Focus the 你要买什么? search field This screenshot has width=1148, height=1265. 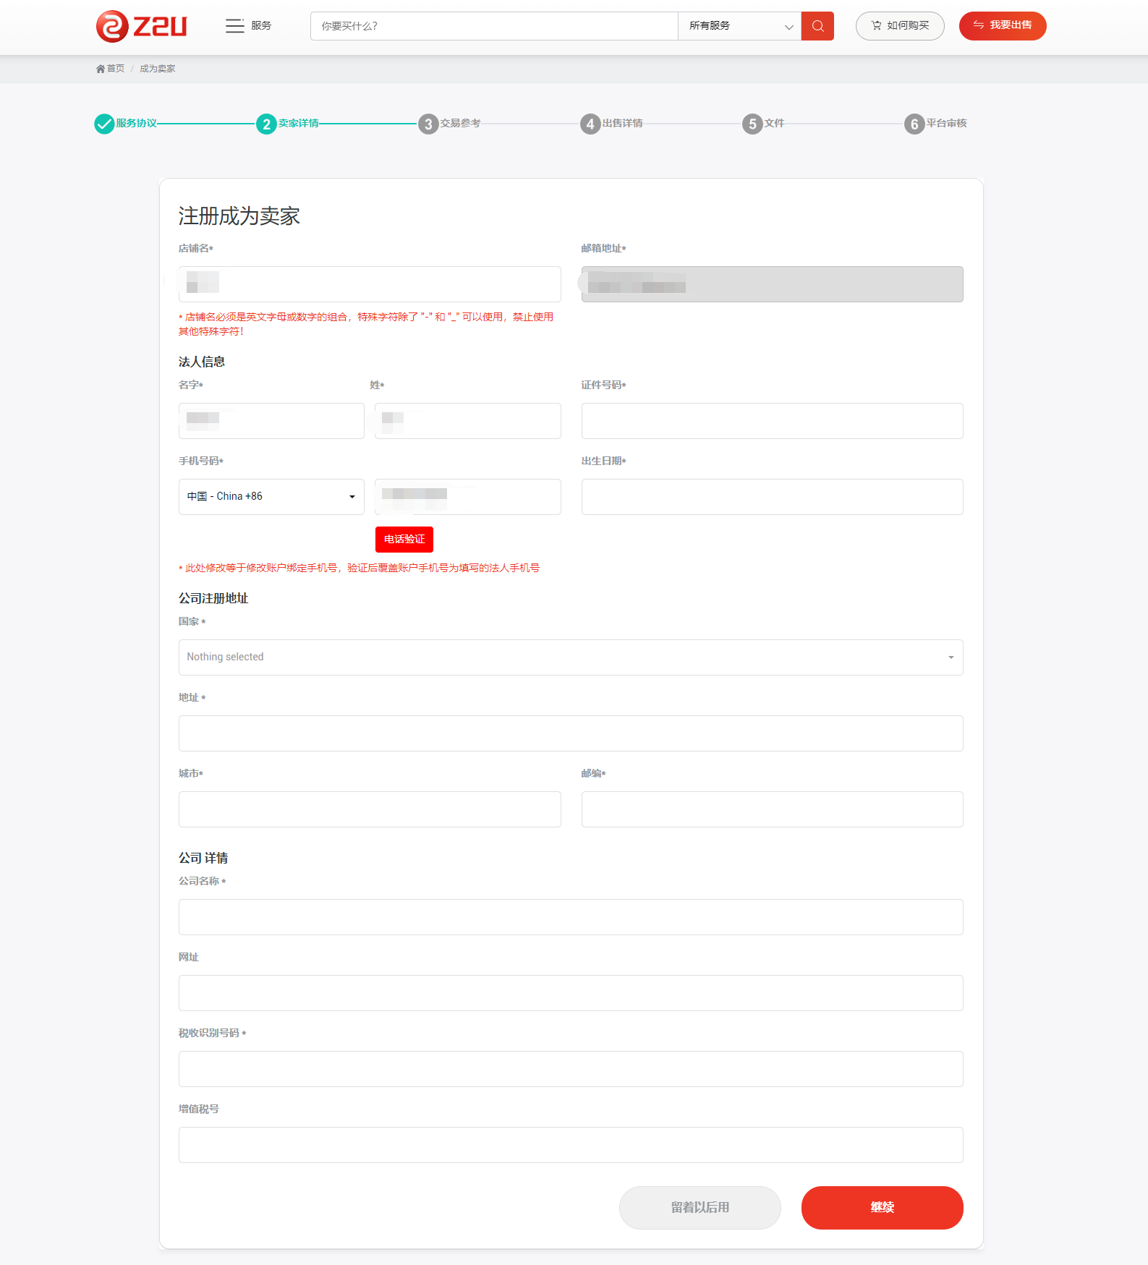coord(494,26)
